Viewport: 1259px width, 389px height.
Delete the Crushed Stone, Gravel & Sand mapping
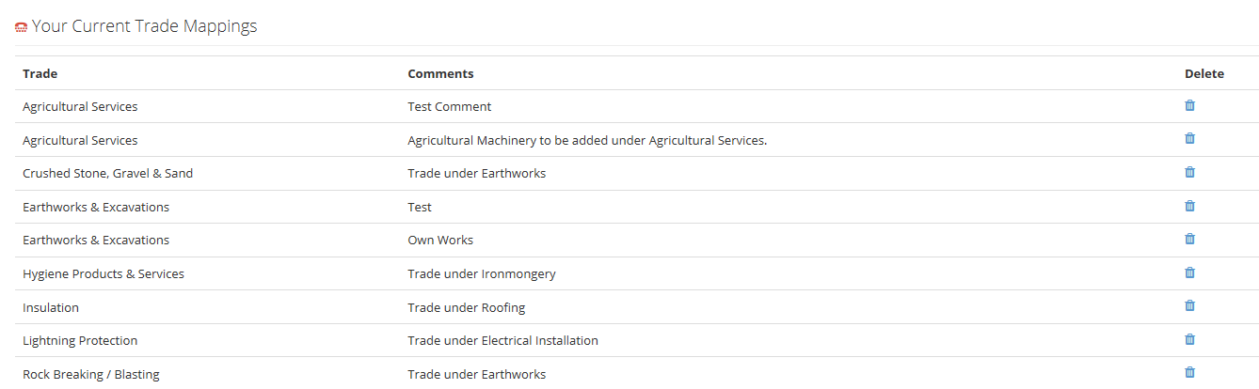pyautogui.click(x=1189, y=172)
